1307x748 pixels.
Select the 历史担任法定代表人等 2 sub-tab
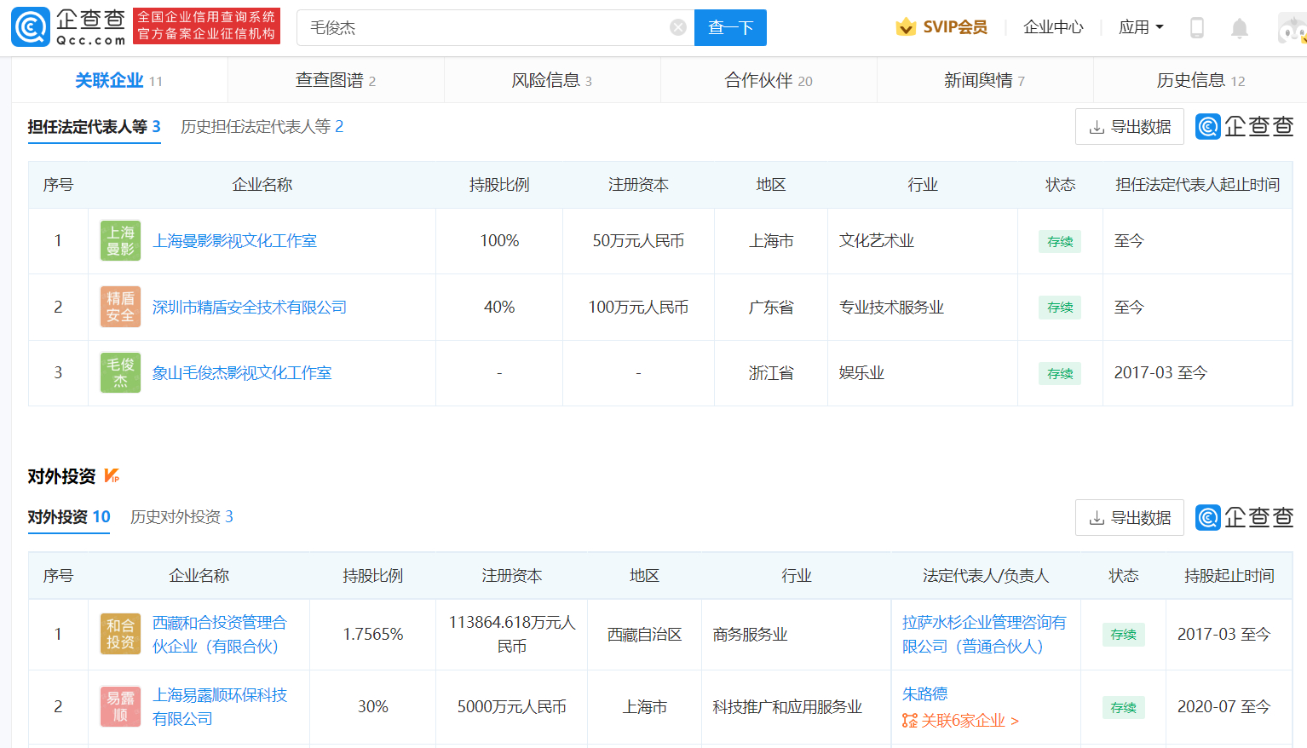[262, 127]
